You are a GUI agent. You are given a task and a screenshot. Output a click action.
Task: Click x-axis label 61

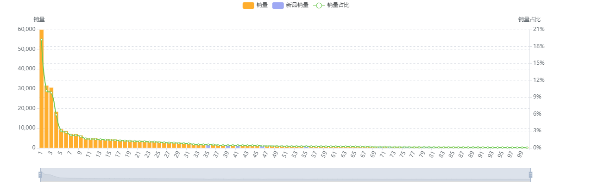[334, 154]
